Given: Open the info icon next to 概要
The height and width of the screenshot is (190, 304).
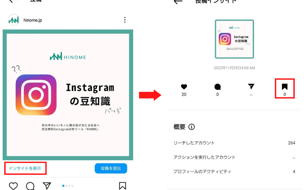Looking at the screenshot, I should (191, 127).
